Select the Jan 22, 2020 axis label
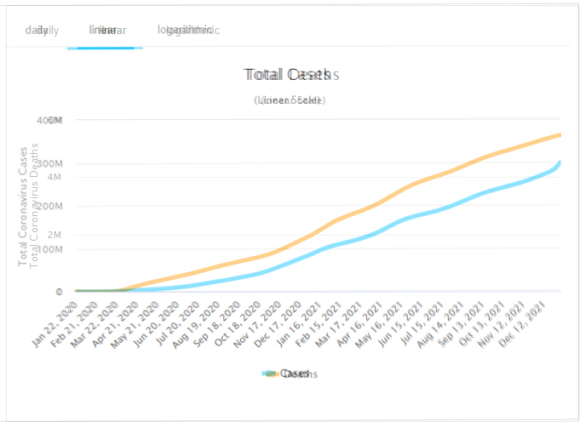 57,316
